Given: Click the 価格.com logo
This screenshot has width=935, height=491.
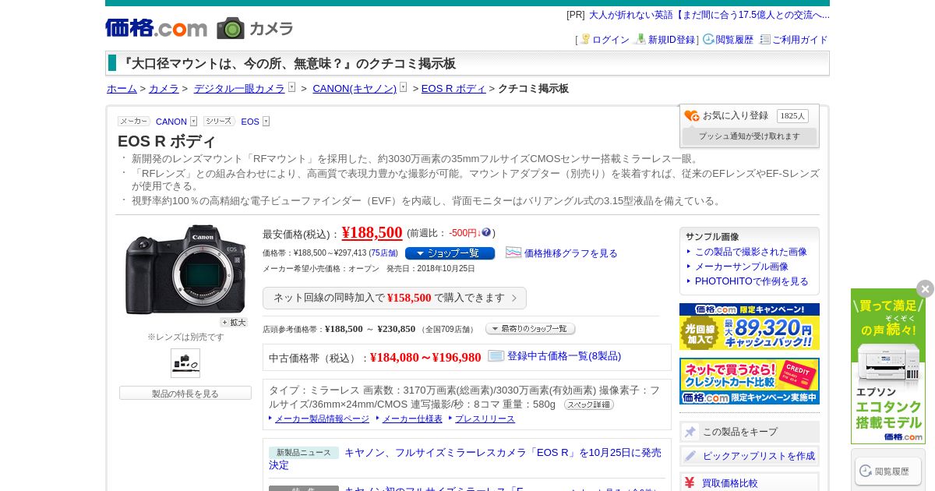Looking at the screenshot, I should [157, 28].
